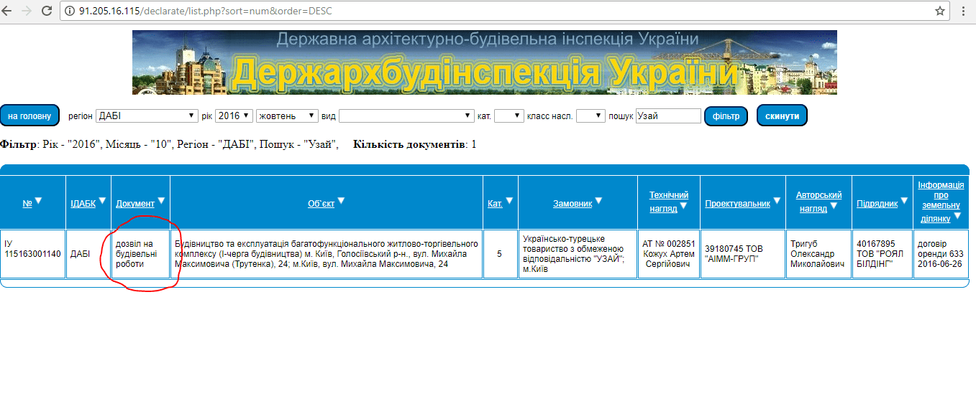Sort by the Документ column link
Image resolution: width=976 pixels, height=409 pixels.
click(134, 204)
